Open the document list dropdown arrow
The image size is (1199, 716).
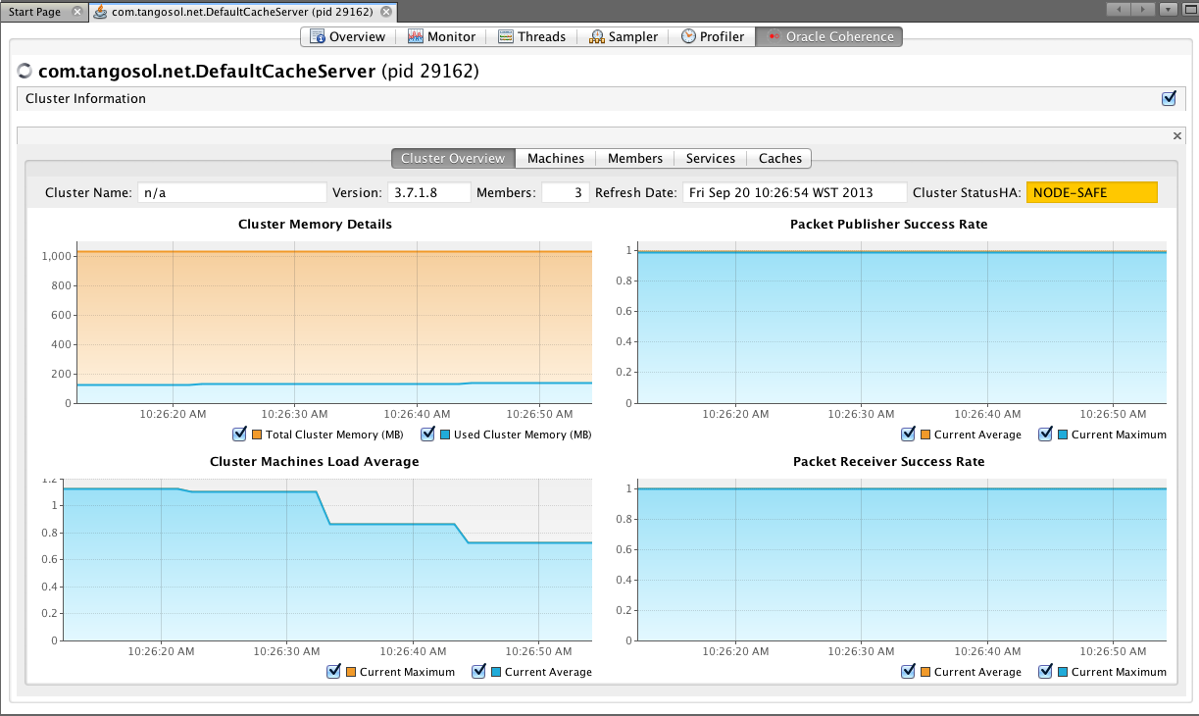point(1167,9)
